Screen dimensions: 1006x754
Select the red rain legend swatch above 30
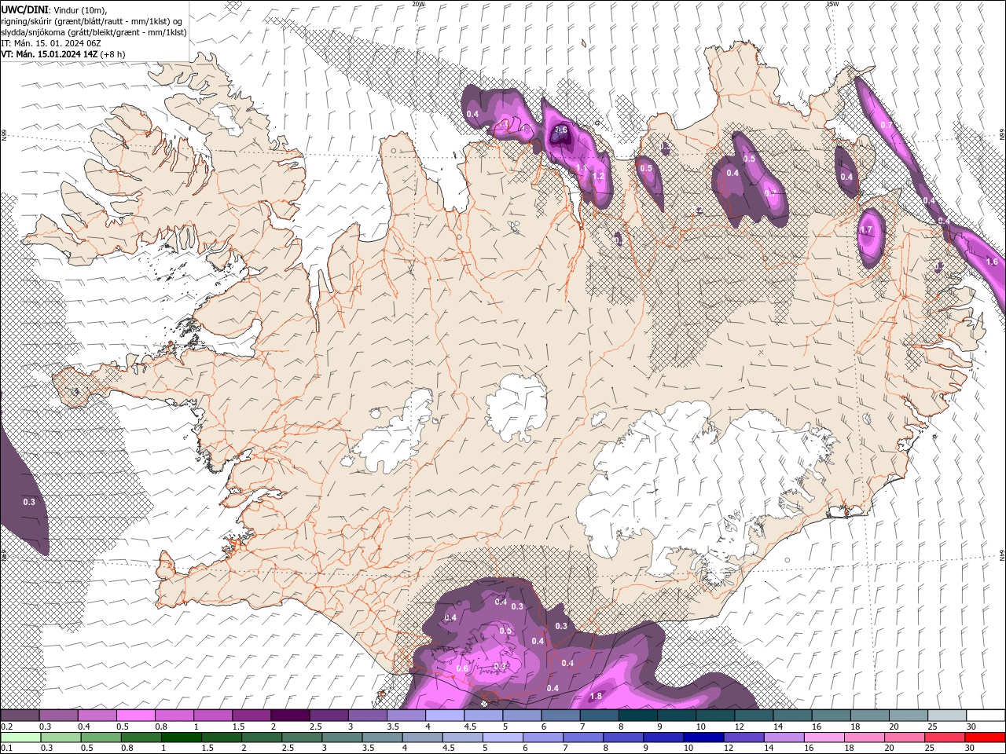pyautogui.click(x=985, y=738)
